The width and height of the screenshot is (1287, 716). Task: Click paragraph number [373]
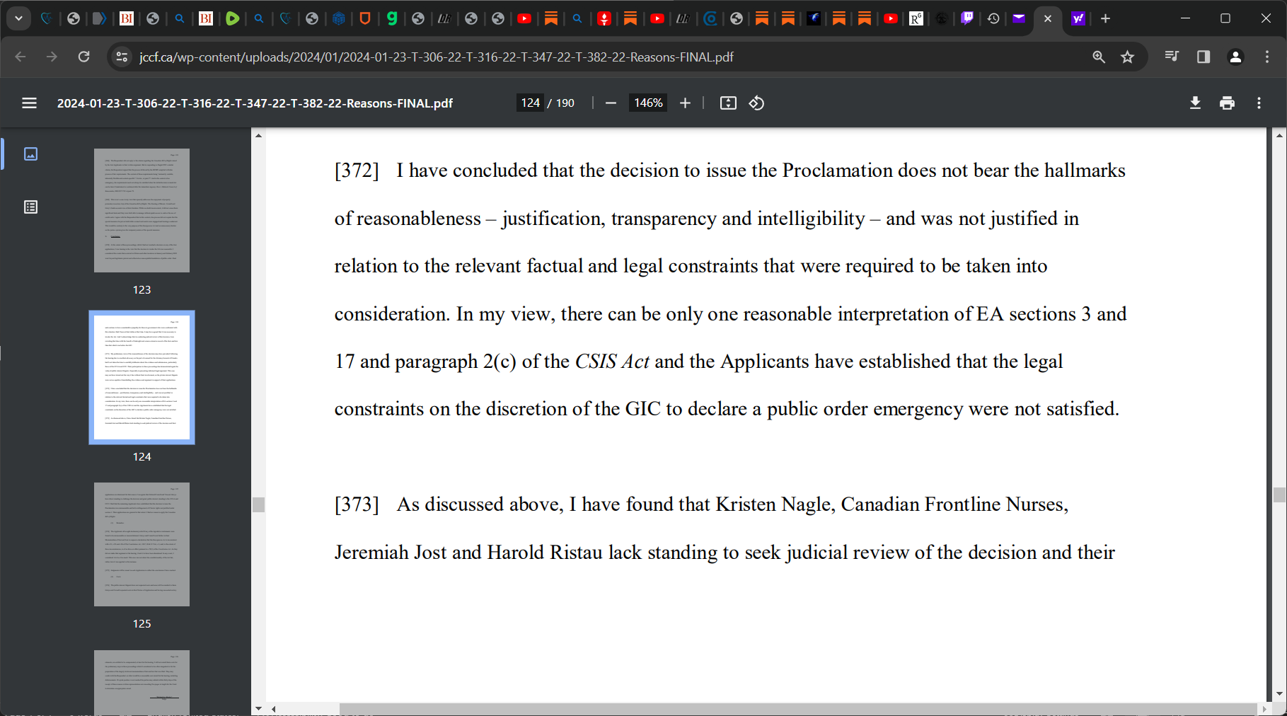(x=357, y=504)
